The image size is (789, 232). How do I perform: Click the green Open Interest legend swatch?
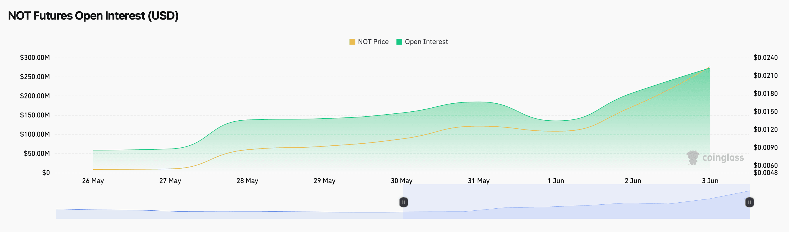pos(399,42)
